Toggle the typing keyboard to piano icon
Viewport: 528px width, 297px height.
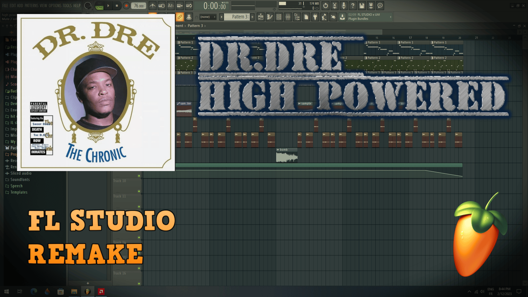[x=189, y=17]
